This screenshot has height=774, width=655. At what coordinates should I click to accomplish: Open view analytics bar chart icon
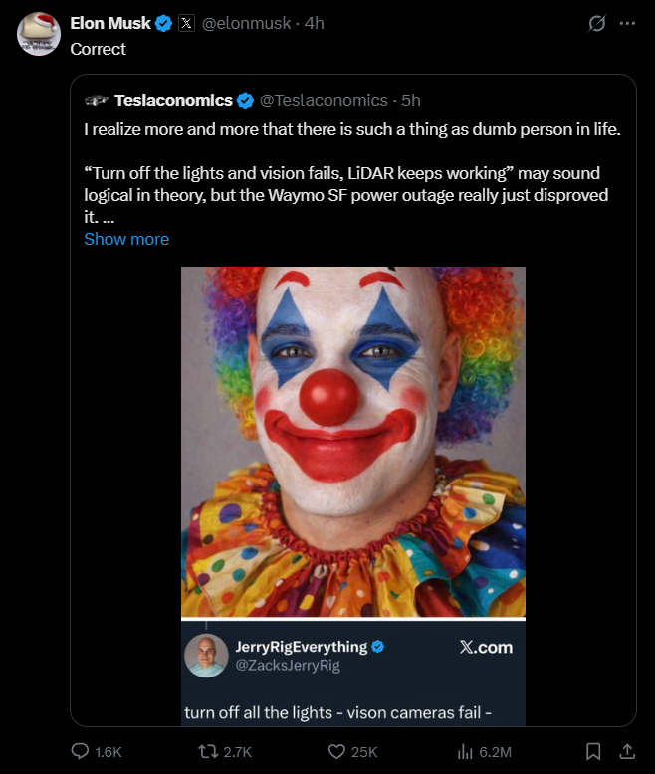(464, 751)
